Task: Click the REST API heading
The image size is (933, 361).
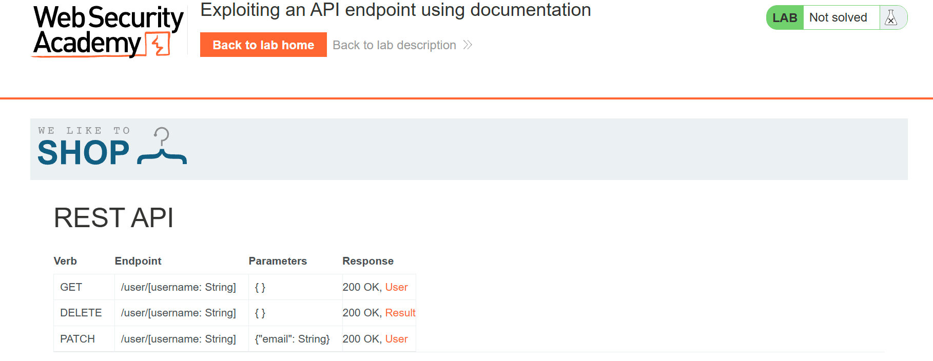Action: pyautogui.click(x=113, y=218)
